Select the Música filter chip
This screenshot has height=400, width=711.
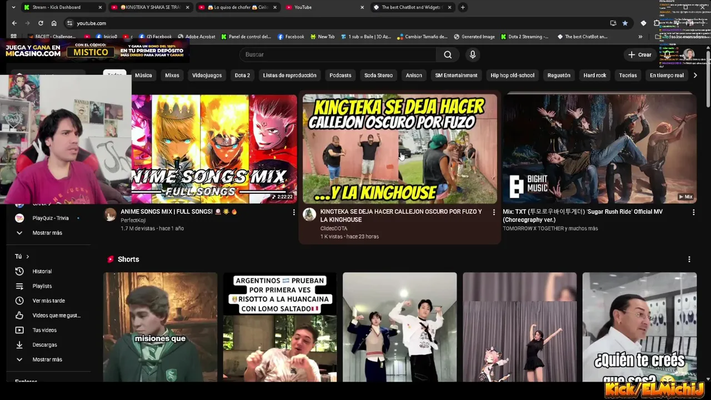(143, 75)
